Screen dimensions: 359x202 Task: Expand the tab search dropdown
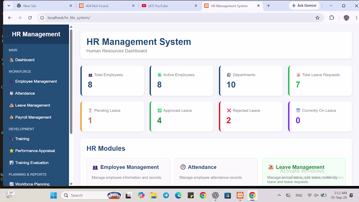(9, 6)
